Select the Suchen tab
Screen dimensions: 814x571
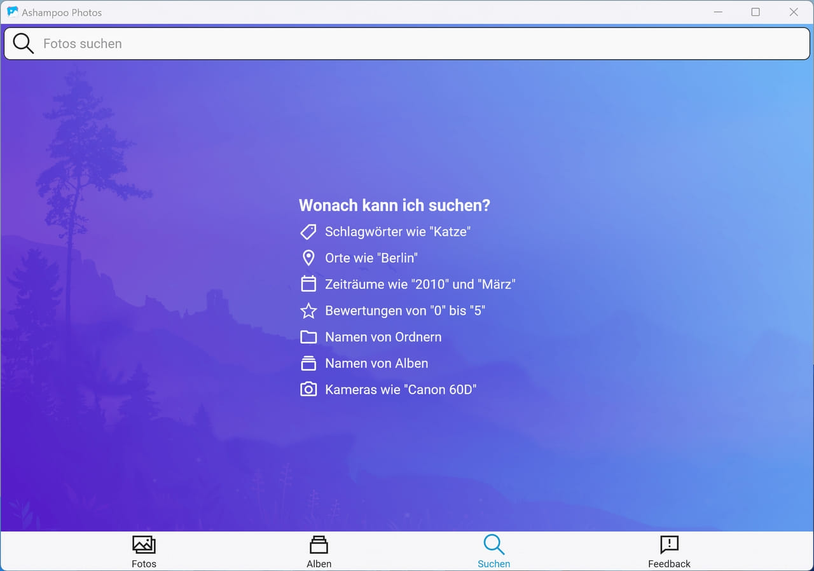coord(493,551)
